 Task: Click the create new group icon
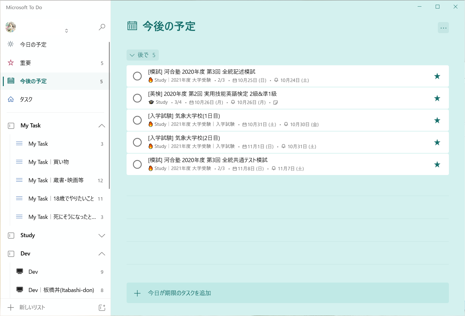tap(102, 307)
